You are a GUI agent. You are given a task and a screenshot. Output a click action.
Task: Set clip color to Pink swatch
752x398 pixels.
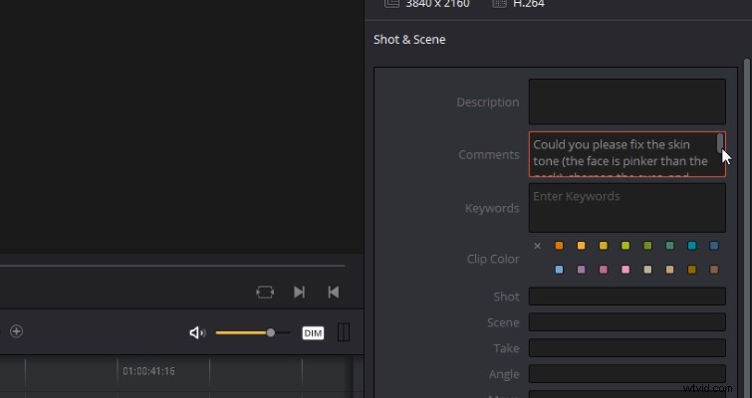click(x=626, y=270)
